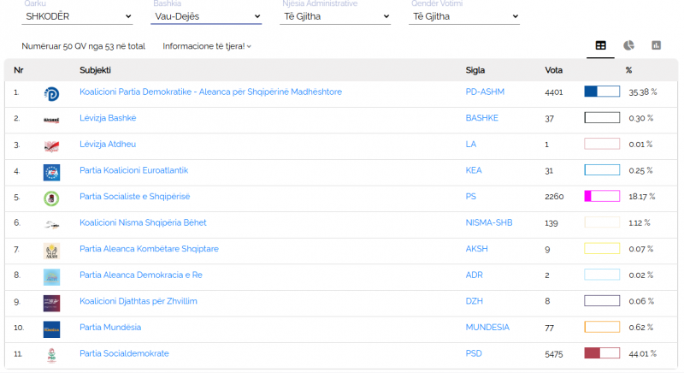The image size is (684, 373).
Task: Click PSD 44.01% progress bar
Action: (x=602, y=353)
